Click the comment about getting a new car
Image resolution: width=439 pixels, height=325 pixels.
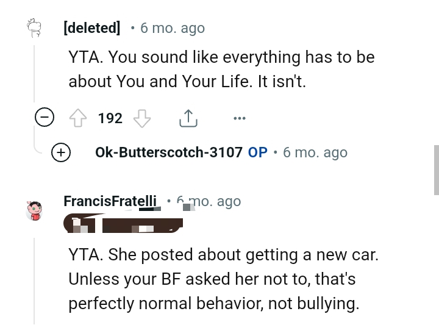pos(223,279)
